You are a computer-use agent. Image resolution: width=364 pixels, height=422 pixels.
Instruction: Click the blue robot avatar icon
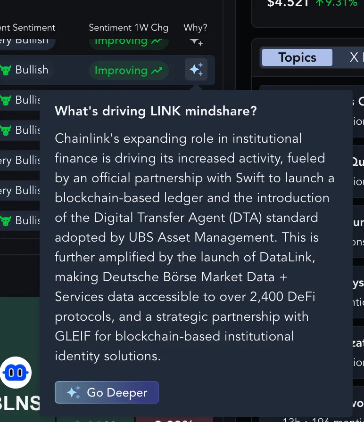[x=16, y=373]
